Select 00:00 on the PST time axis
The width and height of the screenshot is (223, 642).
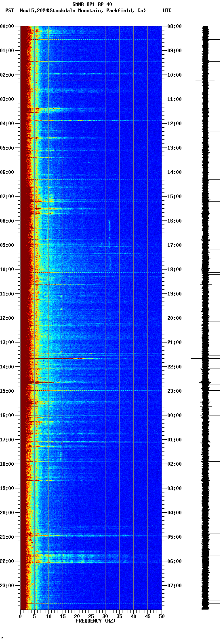7,26
